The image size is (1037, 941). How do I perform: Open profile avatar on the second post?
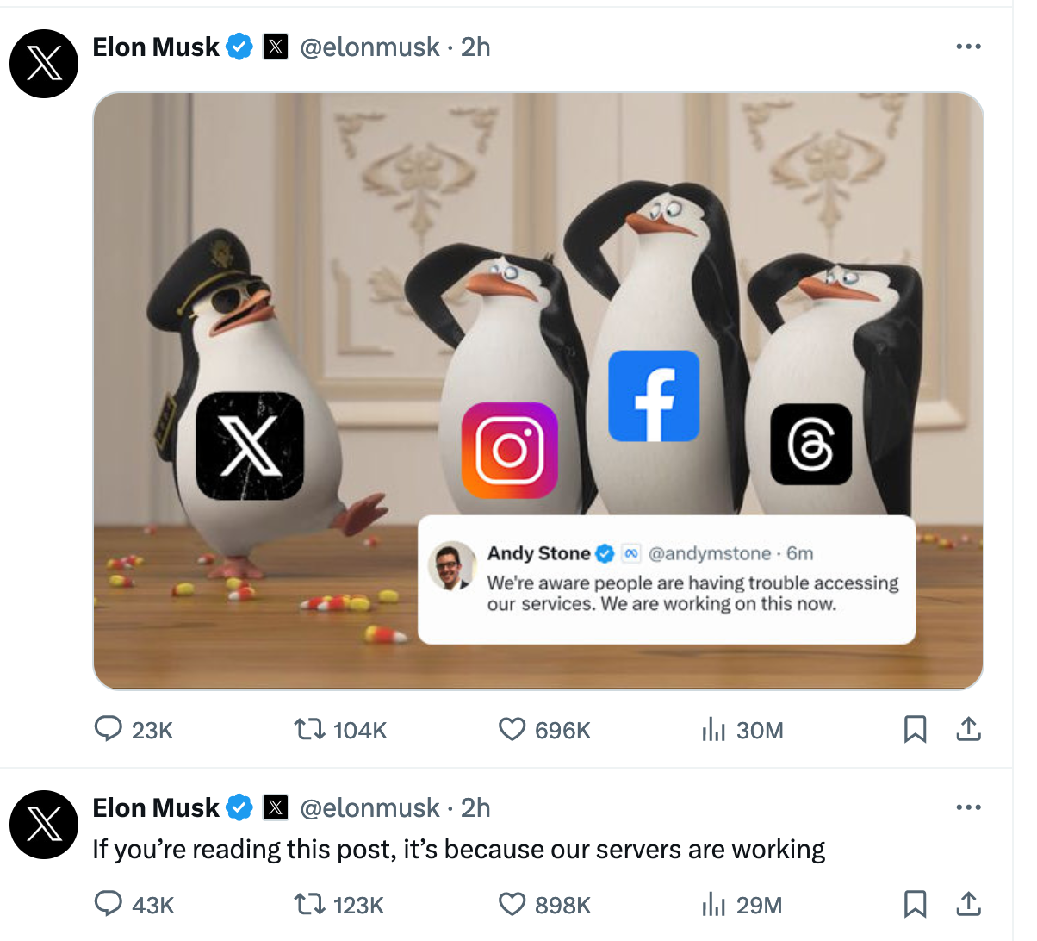coord(44,825)
